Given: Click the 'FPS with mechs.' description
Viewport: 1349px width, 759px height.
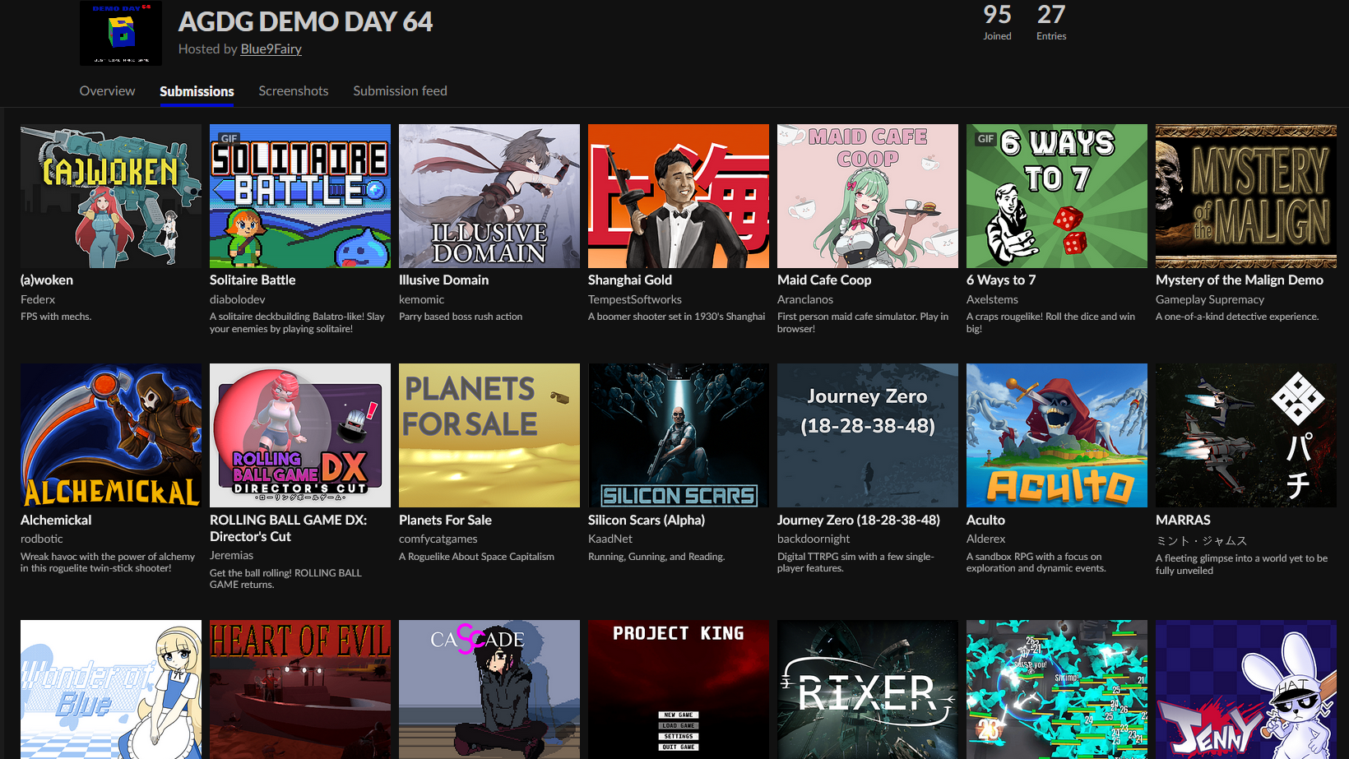Looking at the screenshot, I should (56, 317).
